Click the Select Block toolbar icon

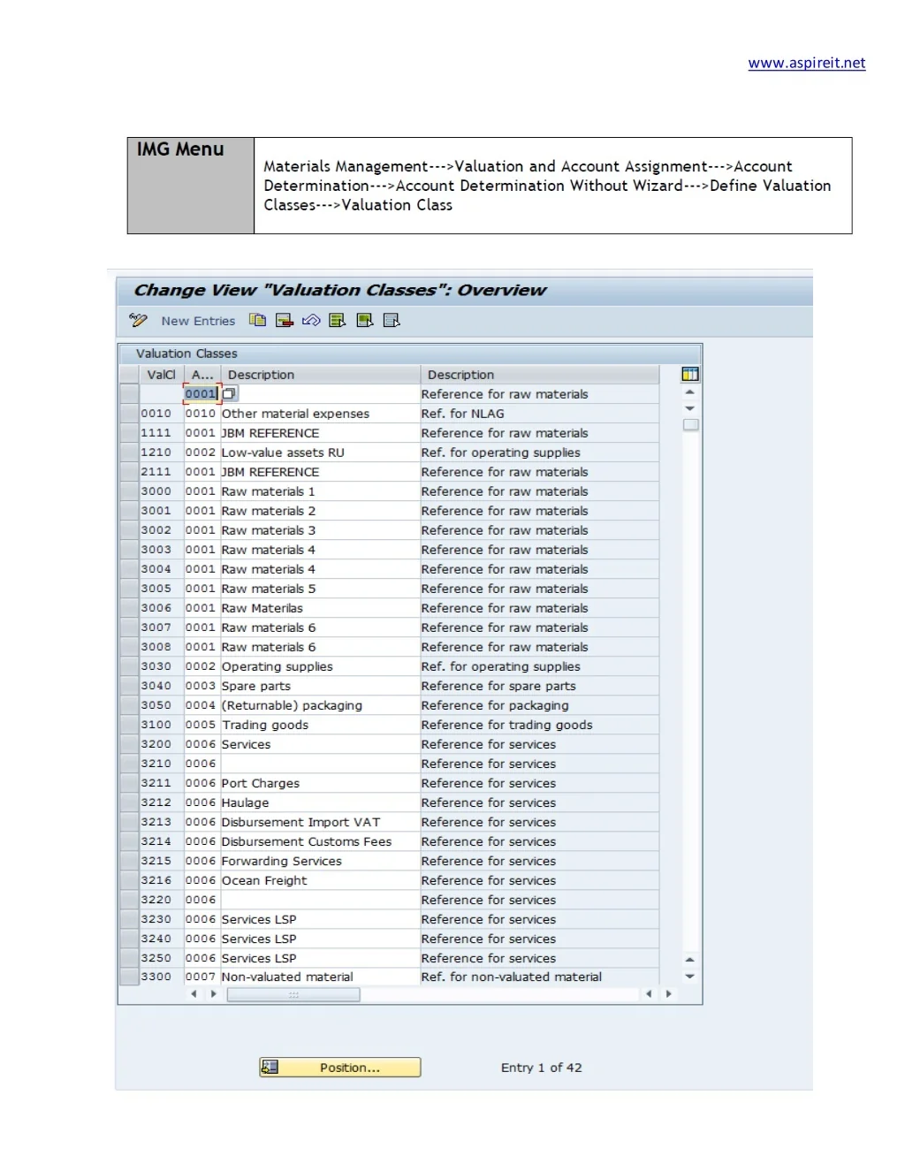pyautogui.click(x=364, y=320)
